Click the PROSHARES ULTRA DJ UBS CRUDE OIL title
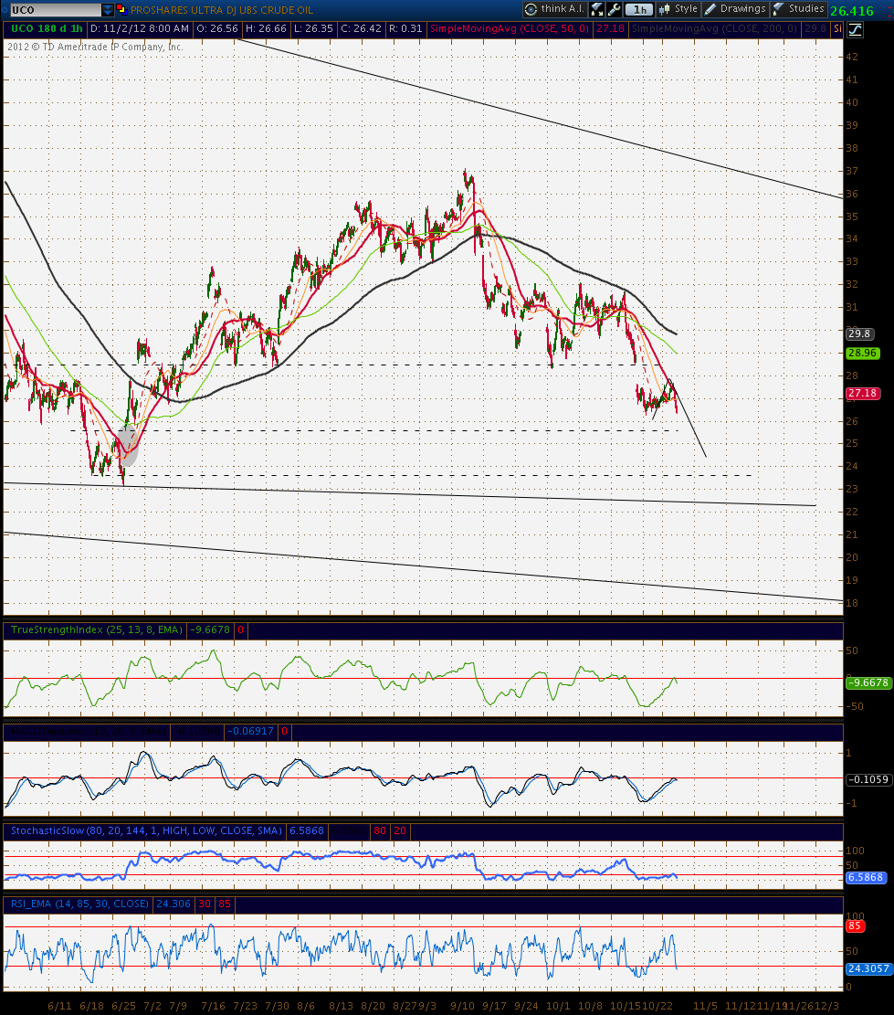The image size is (894, 1015). [222, 10]
